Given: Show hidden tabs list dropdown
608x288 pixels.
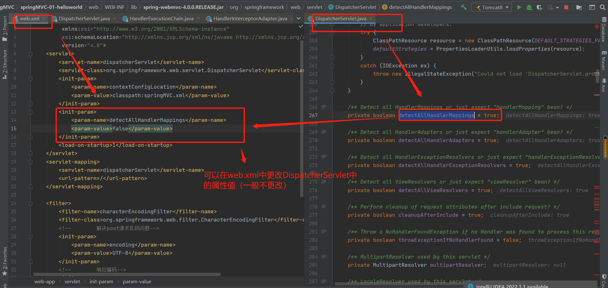Looking at the screenshot, I should point(299,19).
